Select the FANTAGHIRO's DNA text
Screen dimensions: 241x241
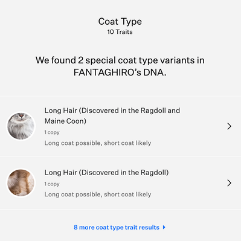120,72
